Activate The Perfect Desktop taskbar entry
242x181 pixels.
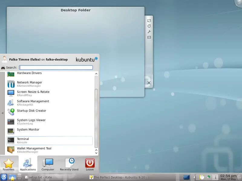click(x=119, y=177)
